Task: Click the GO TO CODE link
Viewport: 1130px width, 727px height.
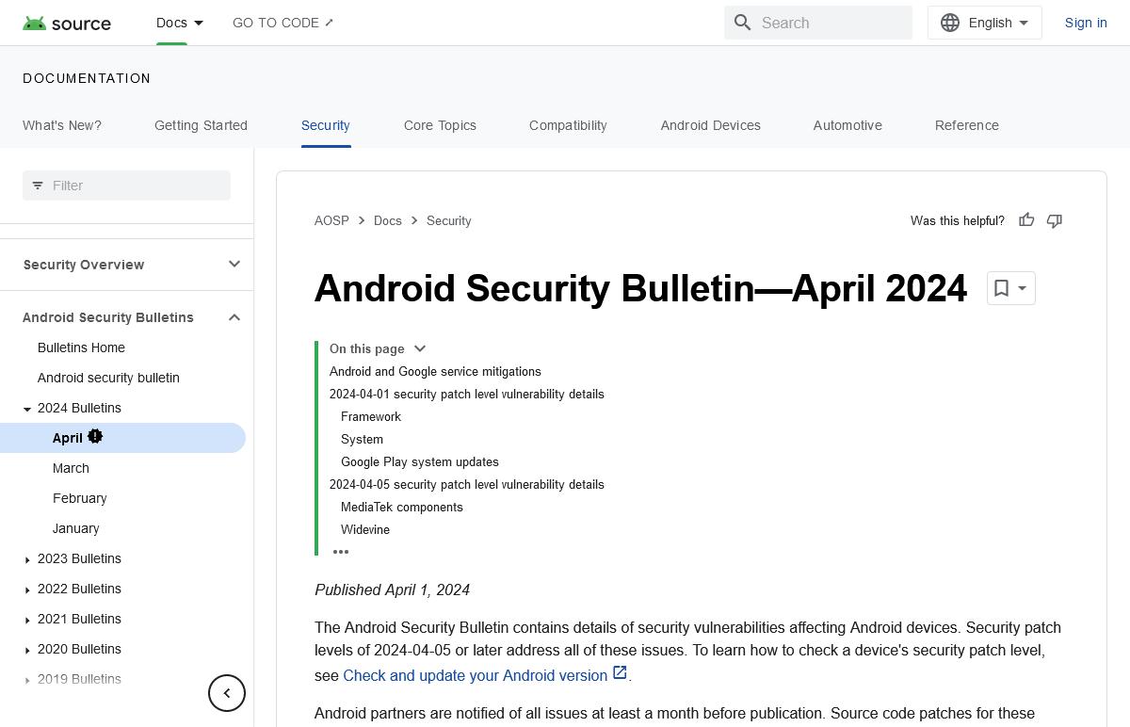Action: [x=282, y=23]
